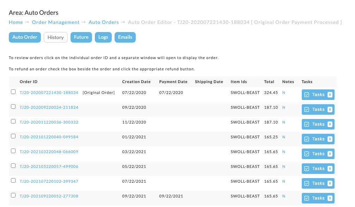Viewport: 355px width, 207px height.
Task: Click payment date 09/22/2021 cell
Action: 171,196
